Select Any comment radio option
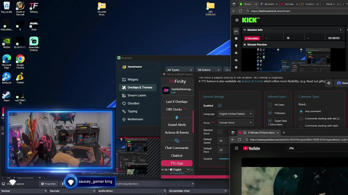The width and height of the screenshot is (348, 195). tap(301, 111)
